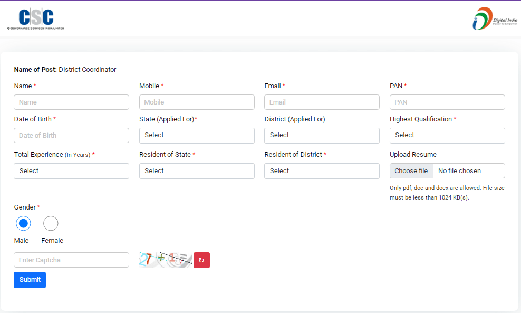Open the District (Applied For) dropdown

tap(322, 135)
